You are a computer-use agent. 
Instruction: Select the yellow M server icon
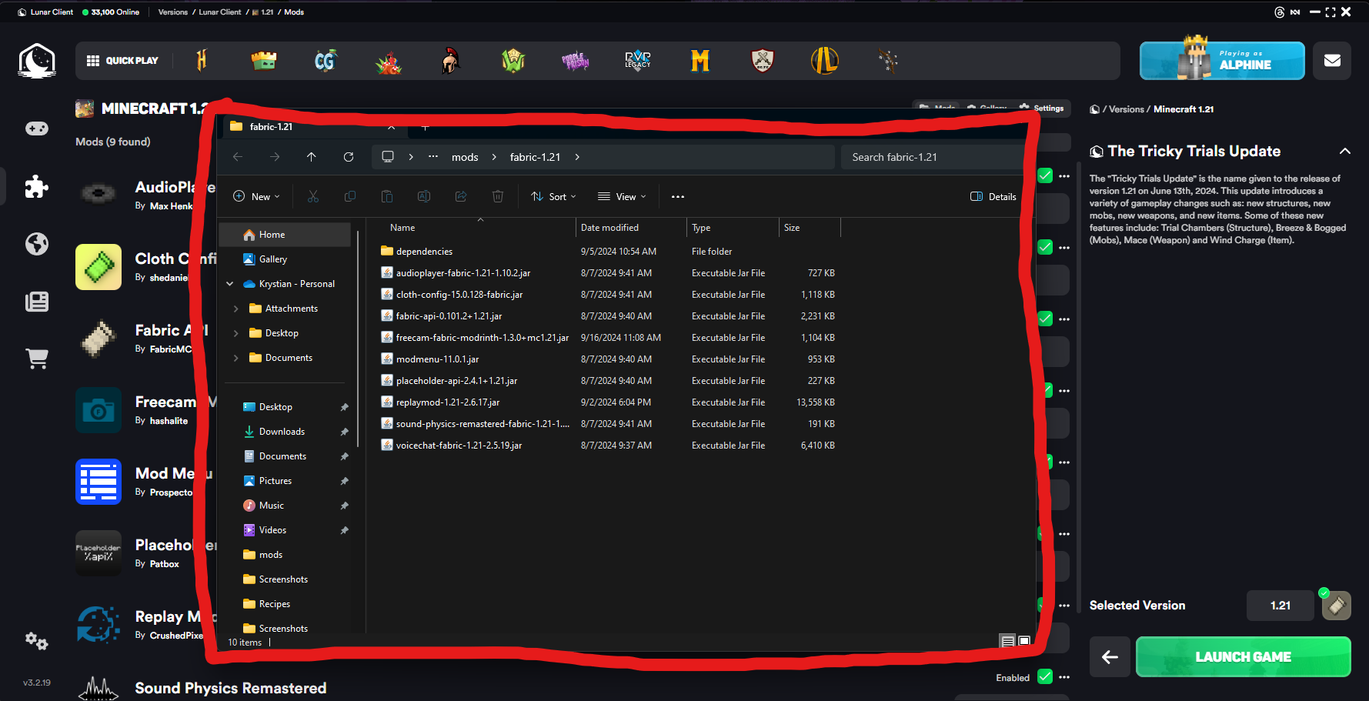coord(700,60)
